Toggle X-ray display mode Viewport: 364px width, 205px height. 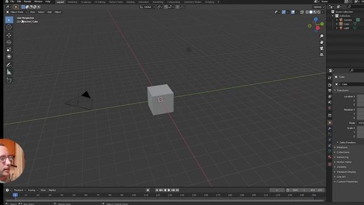tap(302, 12)
